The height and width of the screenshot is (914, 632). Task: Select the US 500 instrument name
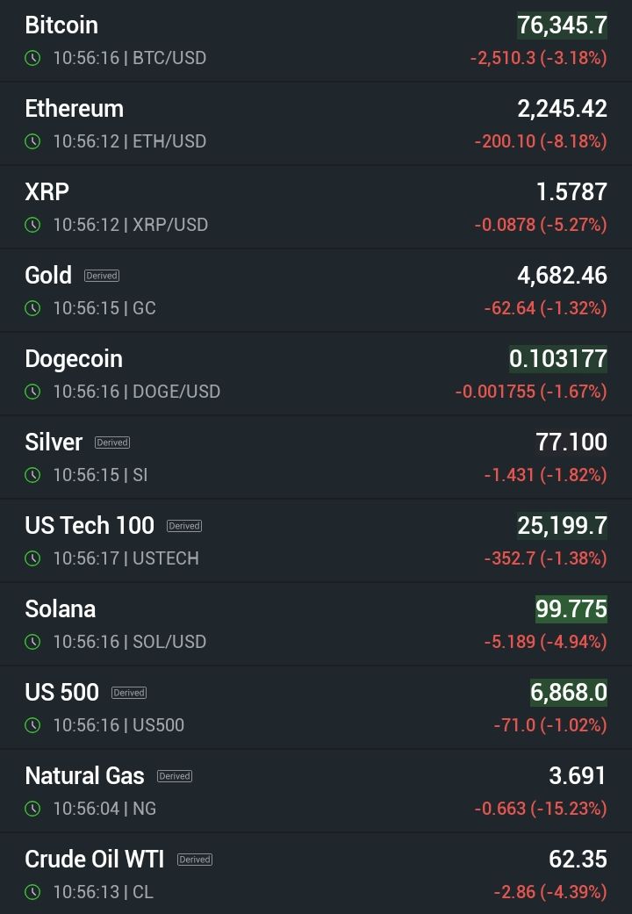tap(61, 693)
